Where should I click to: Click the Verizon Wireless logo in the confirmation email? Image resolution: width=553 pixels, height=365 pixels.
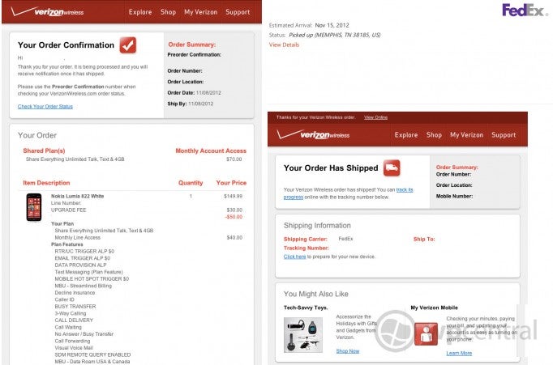coord(47,11)
